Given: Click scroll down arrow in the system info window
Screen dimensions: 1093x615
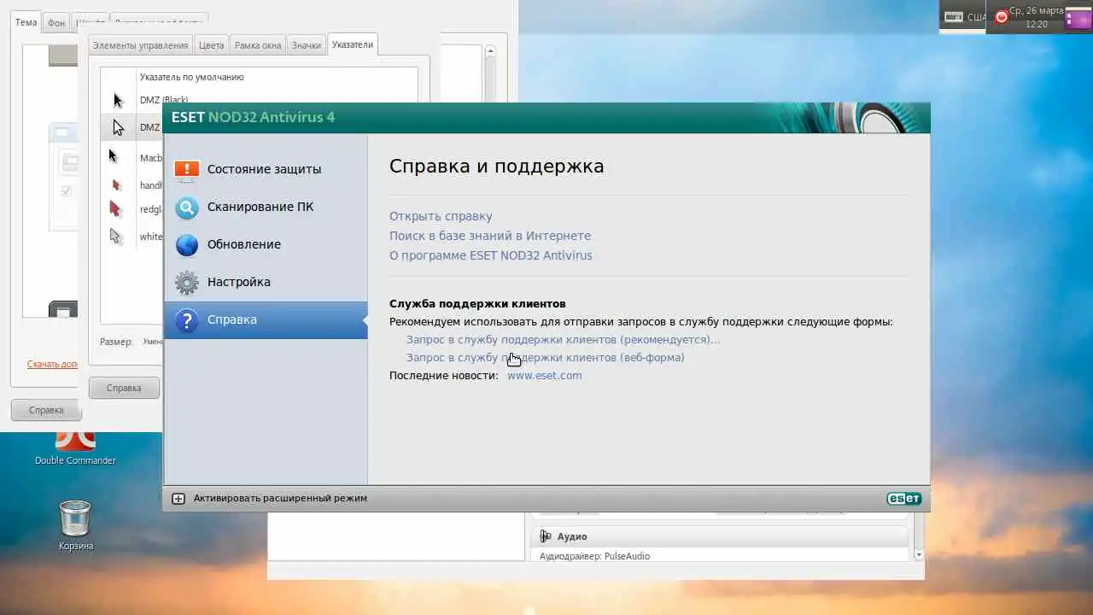Looking at the screenshot, I should click(919, 554).
